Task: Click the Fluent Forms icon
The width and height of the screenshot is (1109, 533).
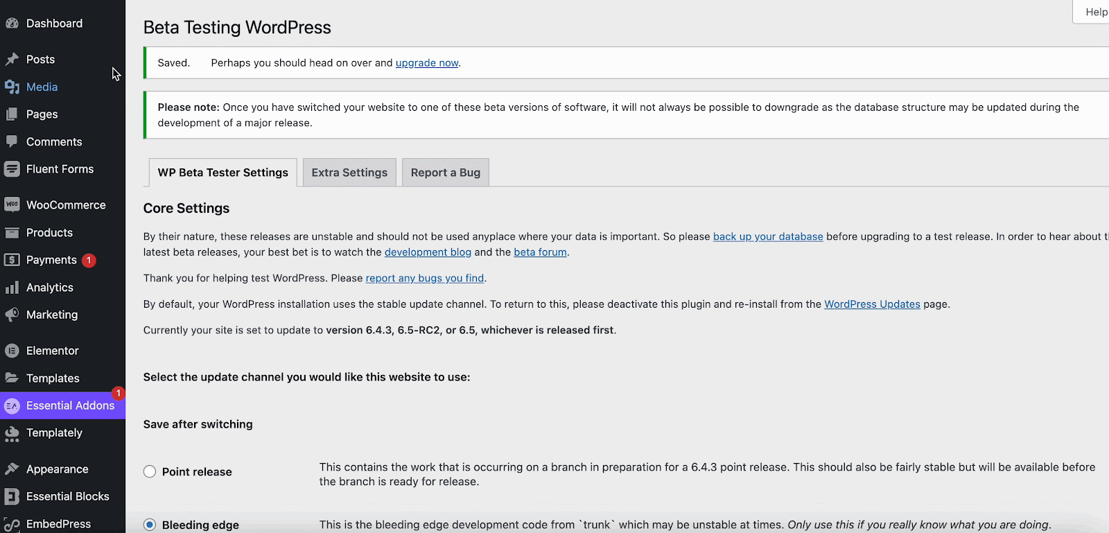Action: click(x=12, y=169)
